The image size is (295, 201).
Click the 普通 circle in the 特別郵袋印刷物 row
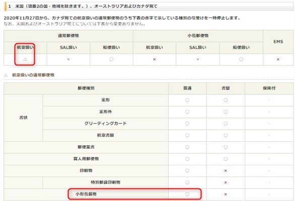187,182
